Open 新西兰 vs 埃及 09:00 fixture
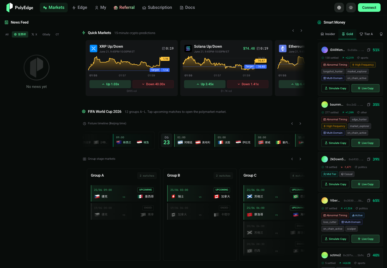 [133, 140]
